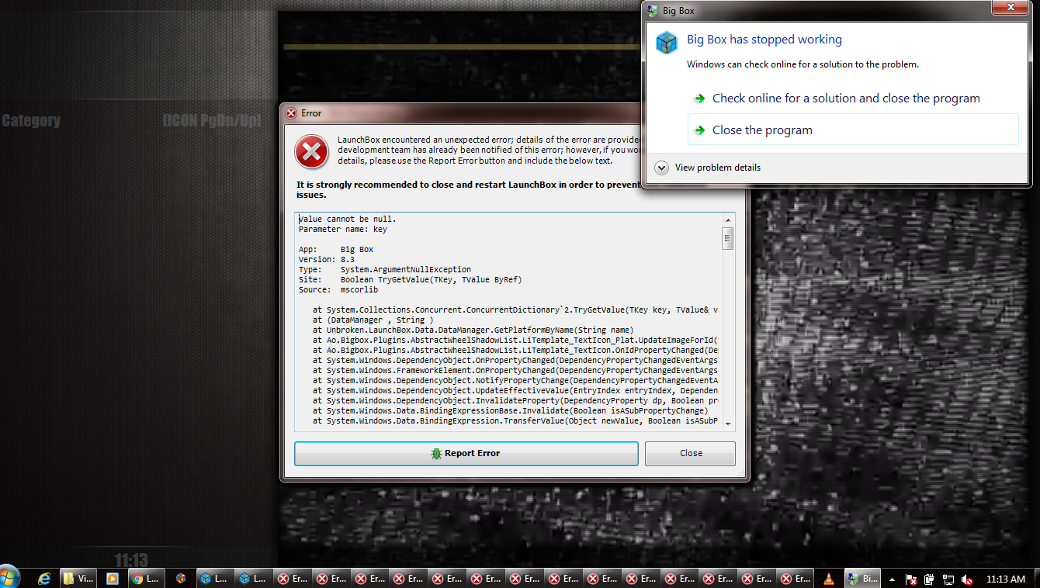Click the 'Parameter name: key' line
Viewport: 1040px width, 588px height.
click(343, 229)
